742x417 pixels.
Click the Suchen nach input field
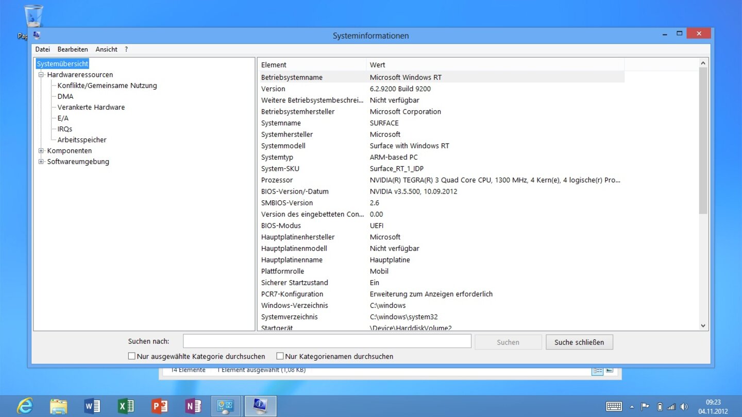pyautogui.click(x=327, y=341)
